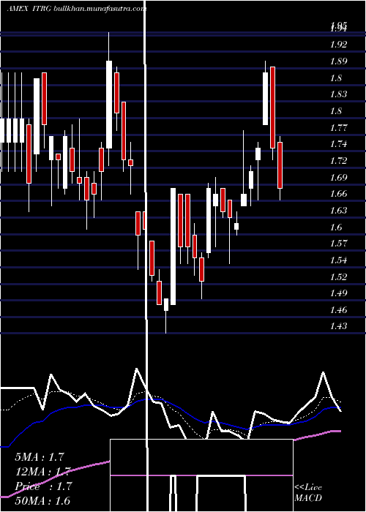
Task: Select the 1.63 price axis label
Action: [x=338, y=211]
